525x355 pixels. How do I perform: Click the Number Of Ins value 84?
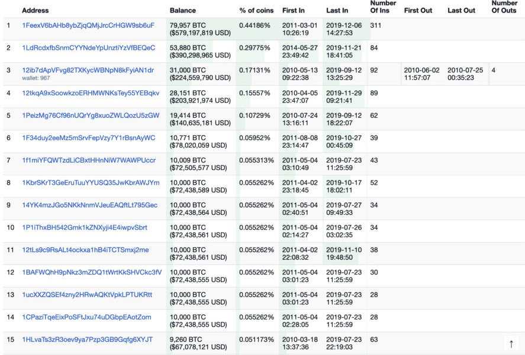[374, 48]
